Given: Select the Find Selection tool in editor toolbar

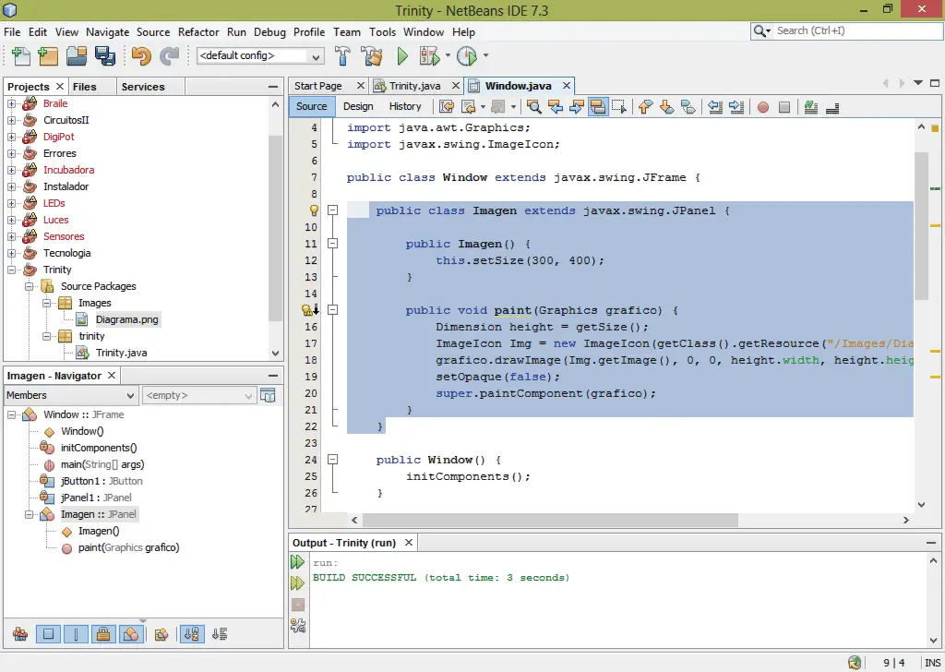Looking at the screenshot, I should (533, 106).
